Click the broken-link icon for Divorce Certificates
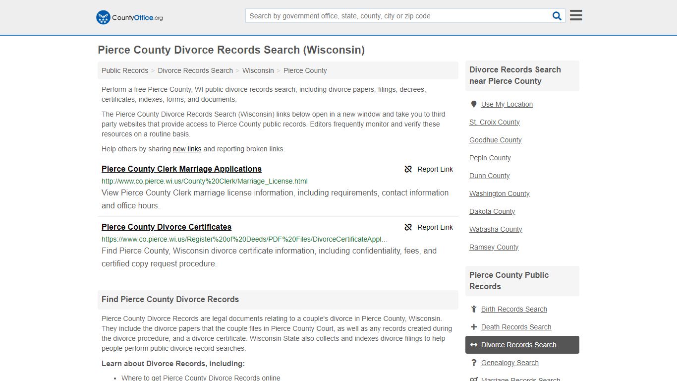The height and width of the screenshot is (381, 677). [408, 227]
